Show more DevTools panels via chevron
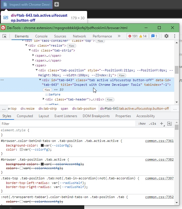This screenshot has height=209, width=182. pyautogui.click(x=119, y=36)
